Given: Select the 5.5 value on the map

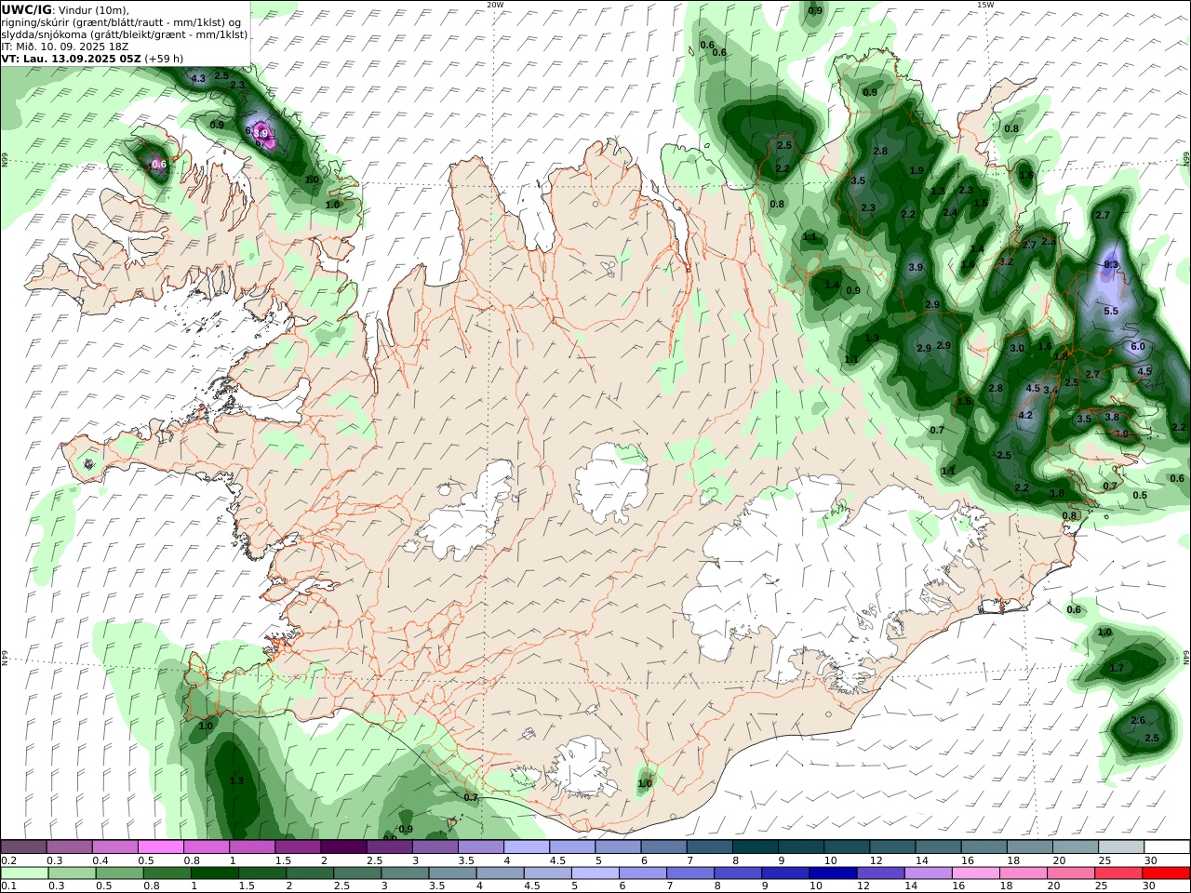Looking at the screenshot, I should pyautogui.click(x=1111, y=312).
